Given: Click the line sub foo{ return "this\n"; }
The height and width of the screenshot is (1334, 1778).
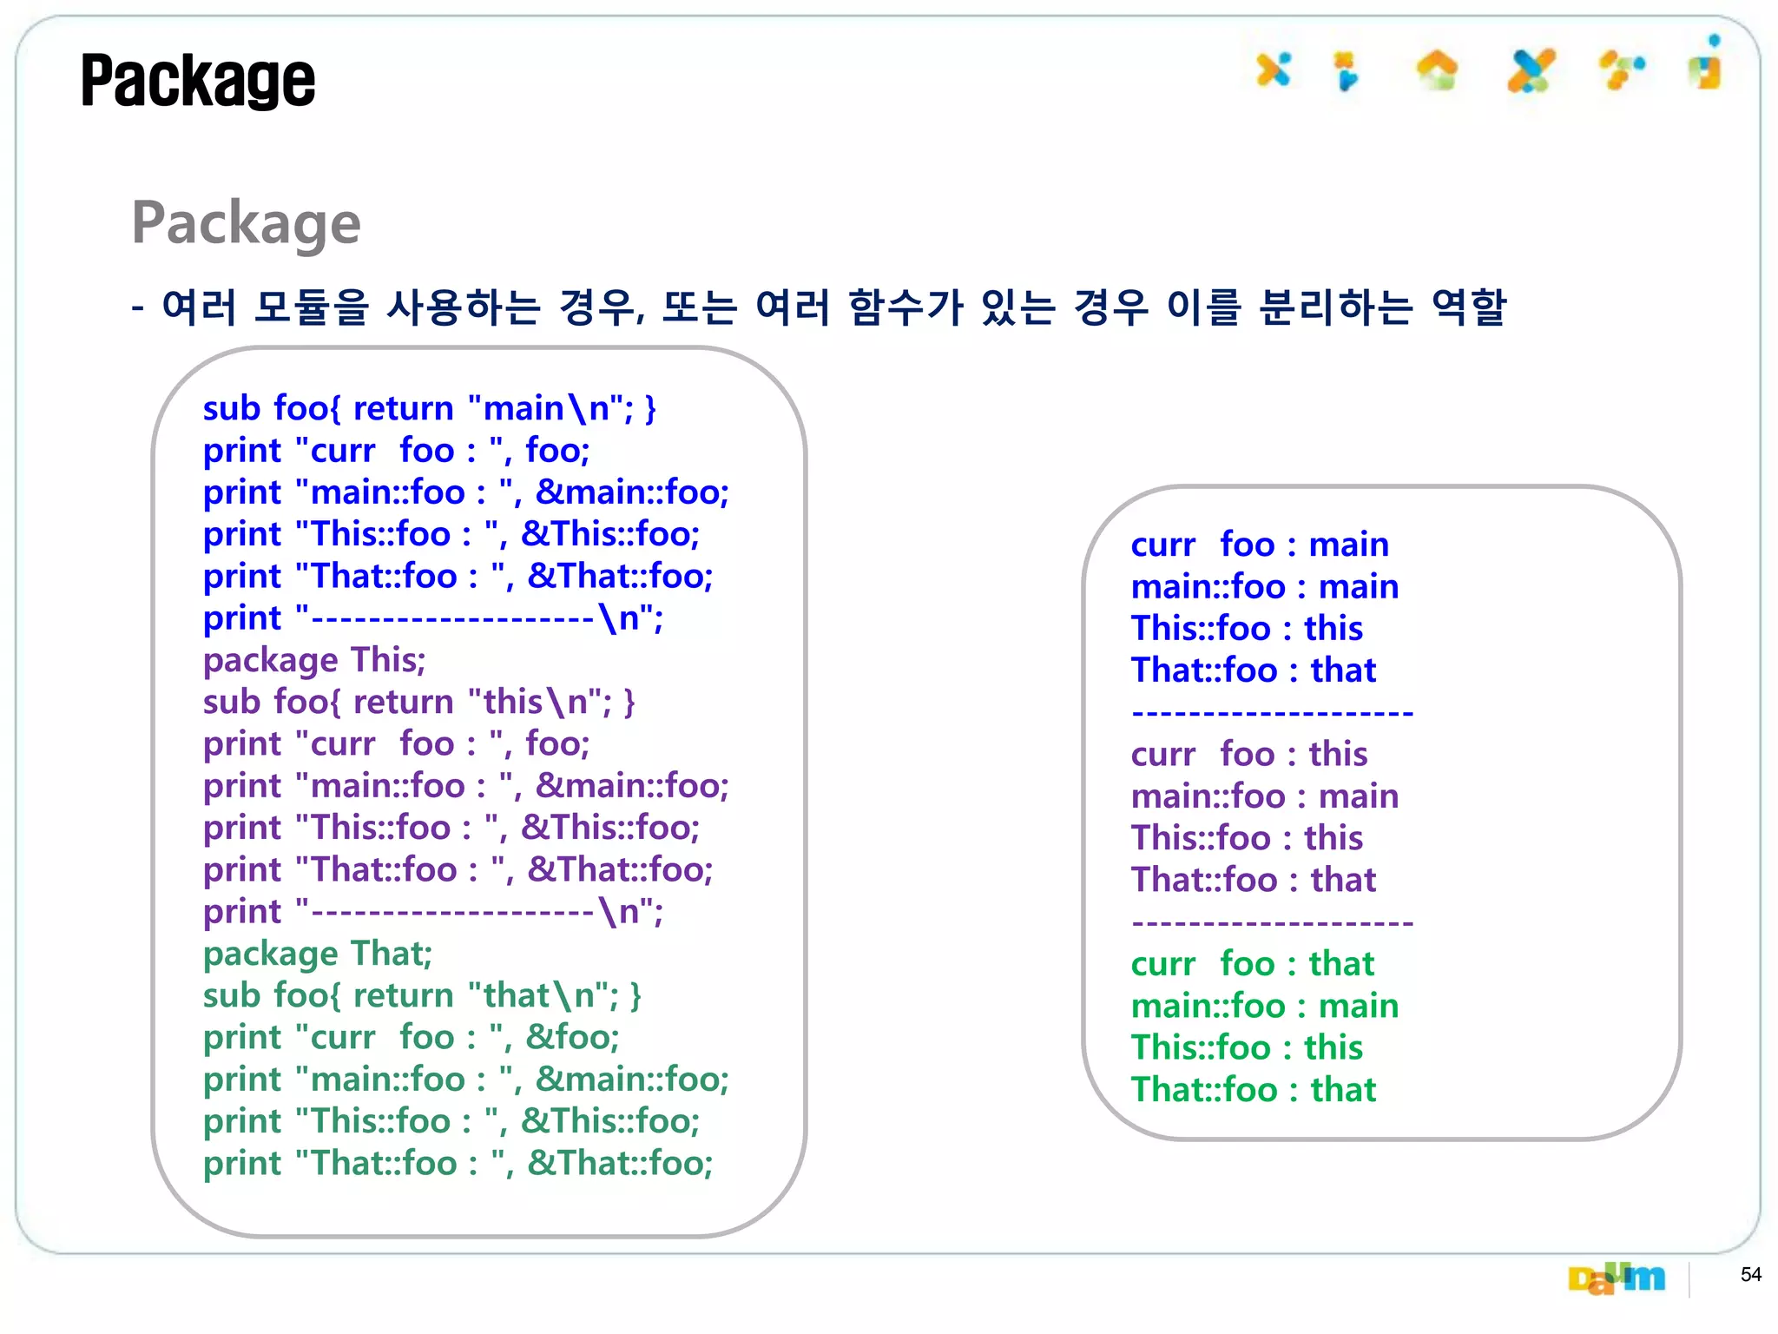Looking at the screenshot, I should pos(419,702).
